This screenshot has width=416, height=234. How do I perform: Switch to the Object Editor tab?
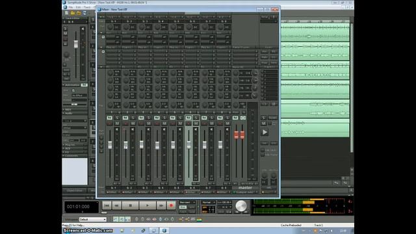(x=75, y=190)
